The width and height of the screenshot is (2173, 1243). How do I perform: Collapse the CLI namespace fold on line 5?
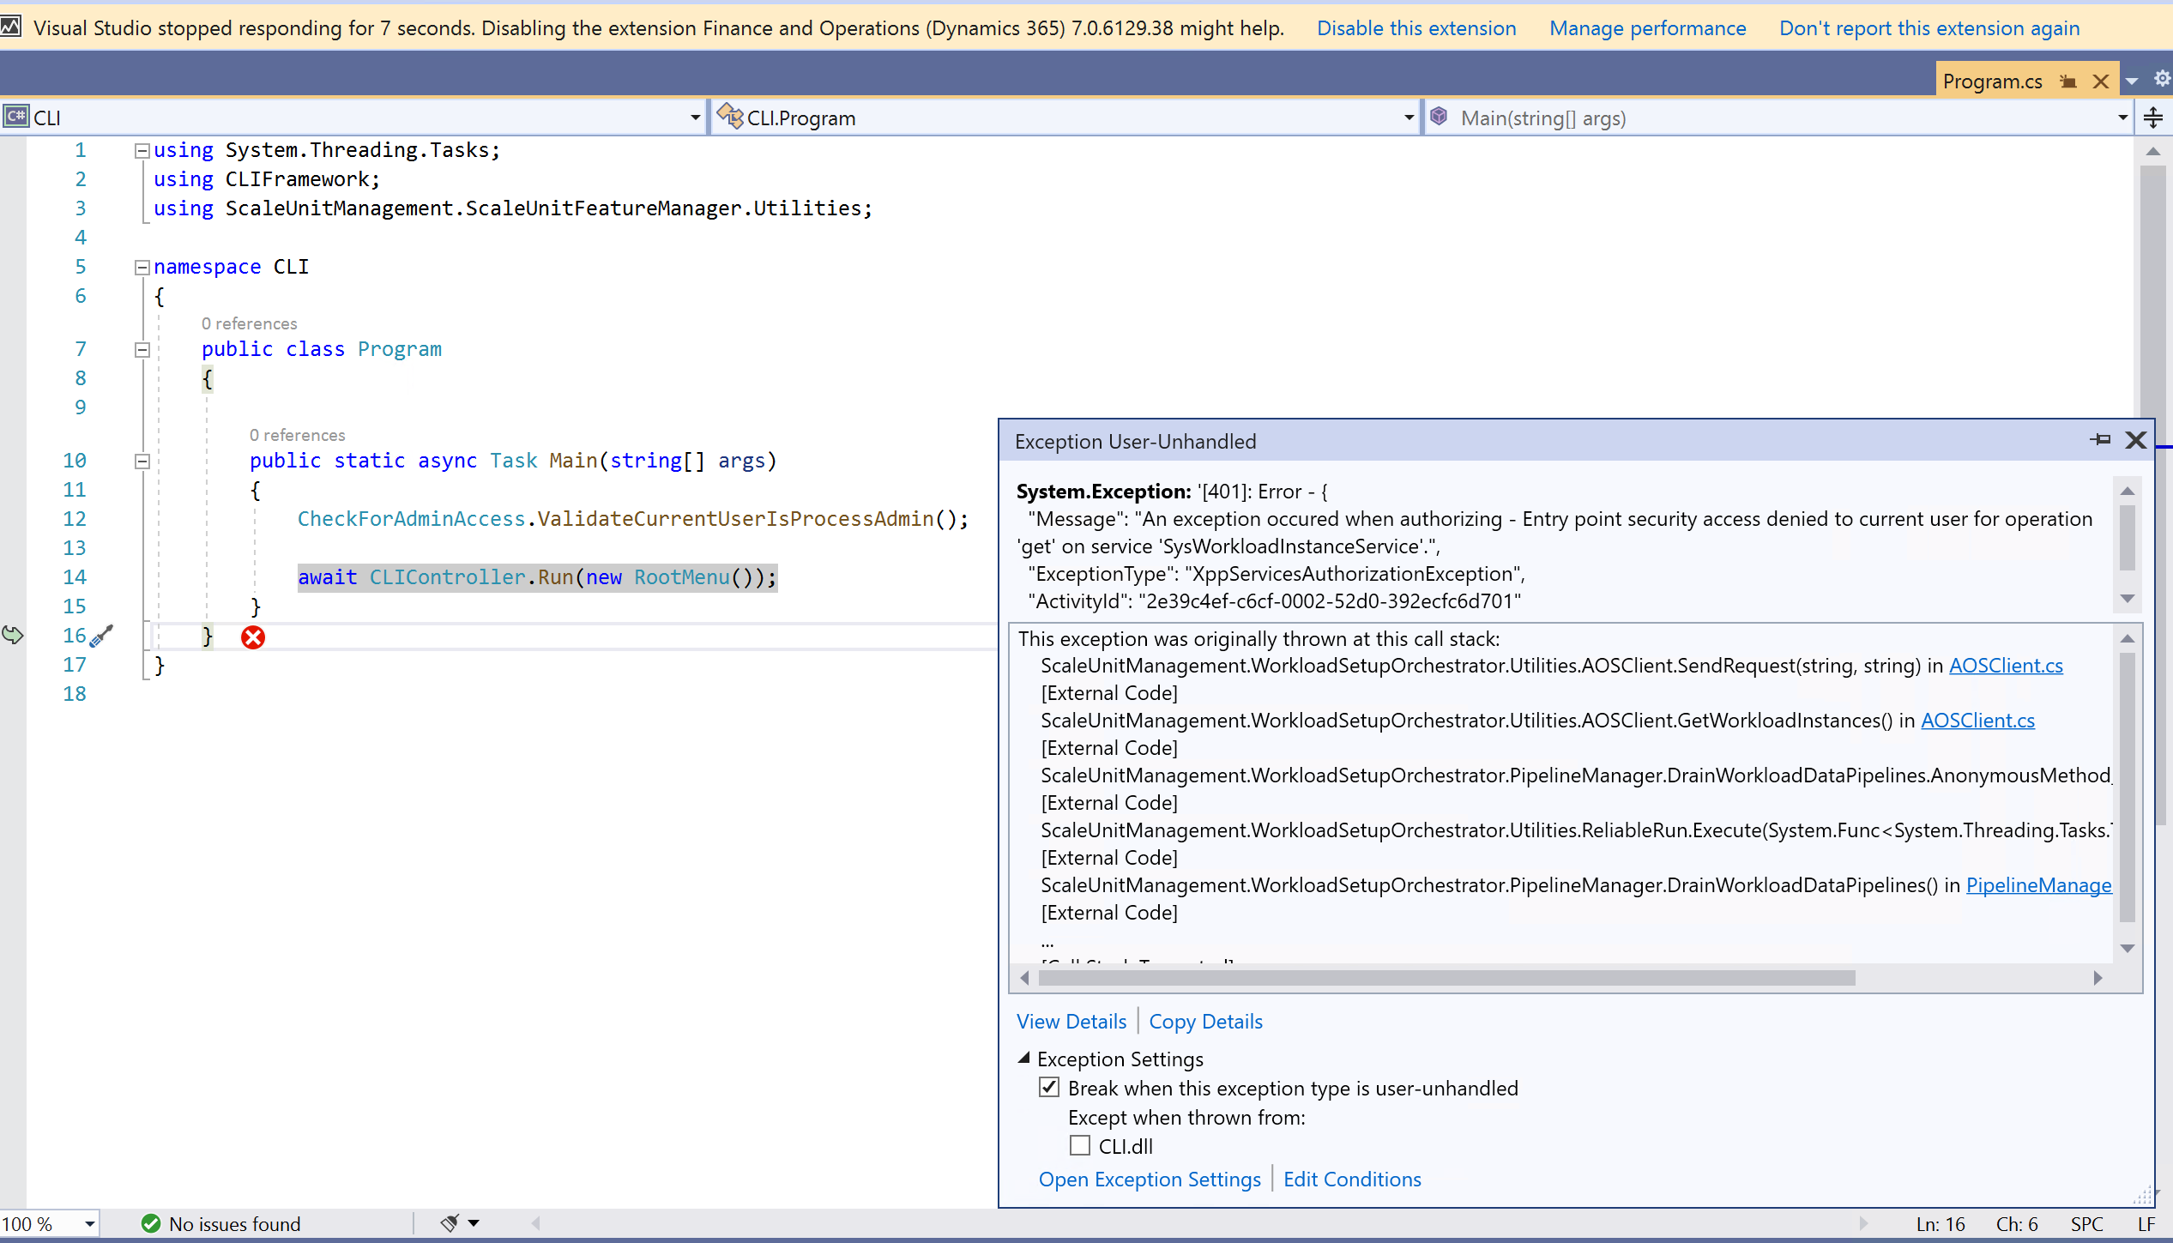pyautogui.click(x=142, y=267)
